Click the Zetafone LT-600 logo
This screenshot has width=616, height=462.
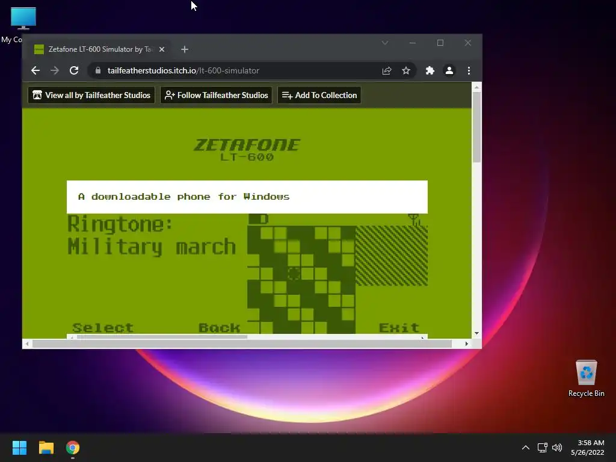(x=247, y=149)
